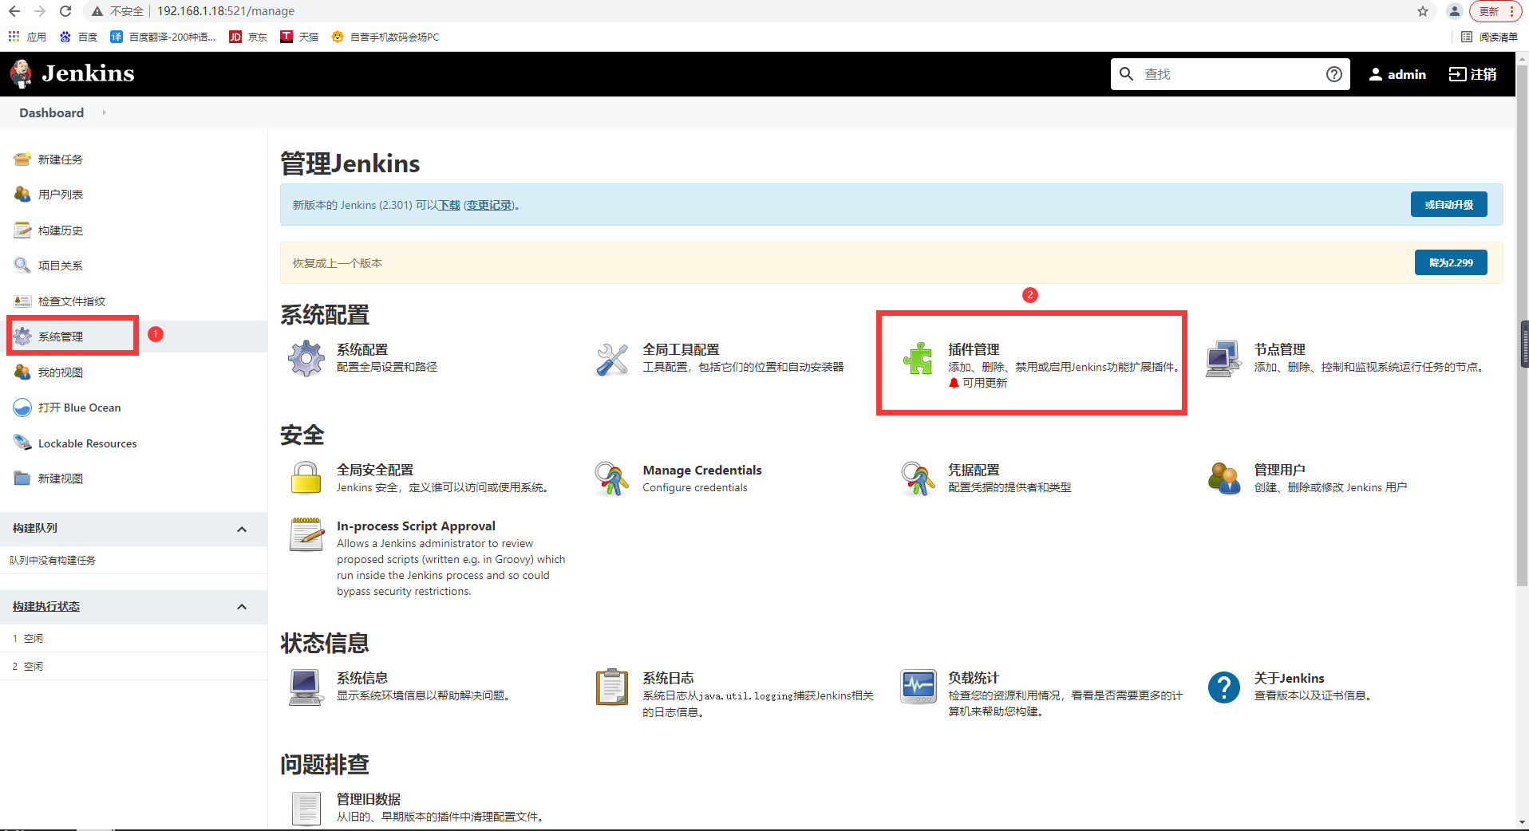The height and width of the screenshot is (831, 1529).
Task: Collapse the 构建队列 panel
Action: click(242, 529)
